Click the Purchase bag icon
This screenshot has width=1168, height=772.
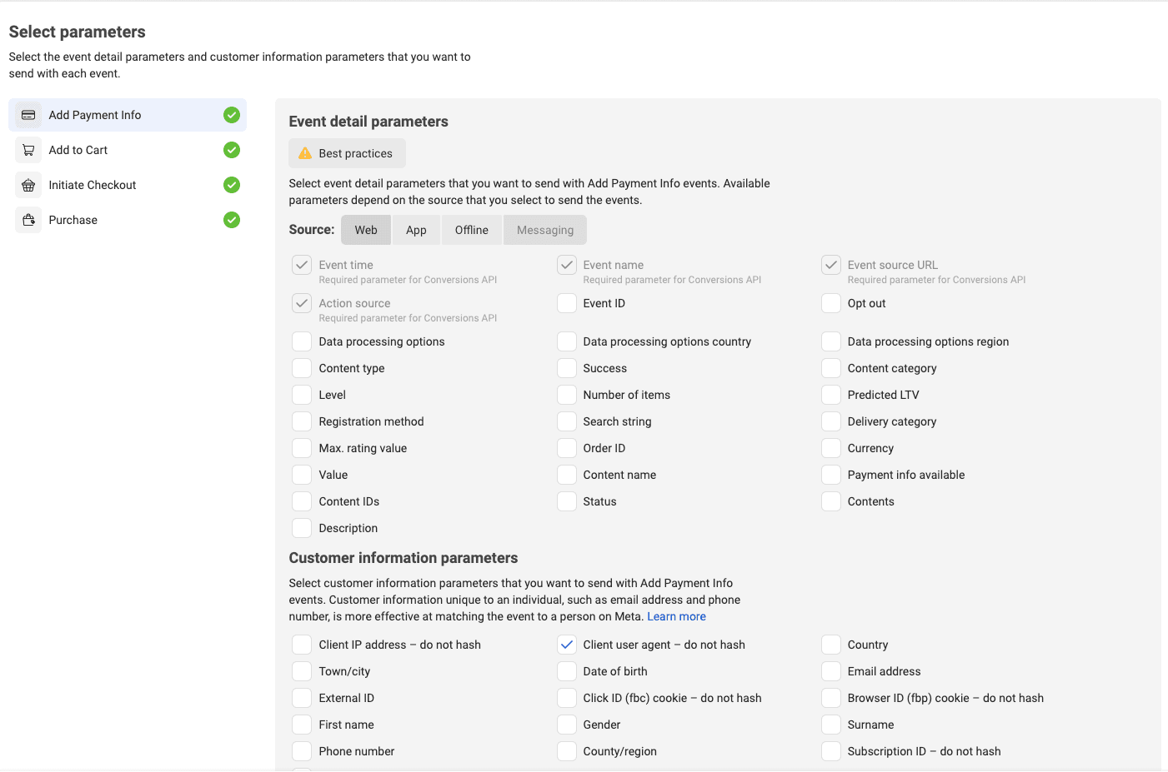28,220
